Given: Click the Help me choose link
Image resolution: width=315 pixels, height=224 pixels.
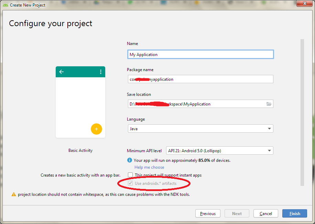Looking at the screenshot, I should (x=149, y=167).
